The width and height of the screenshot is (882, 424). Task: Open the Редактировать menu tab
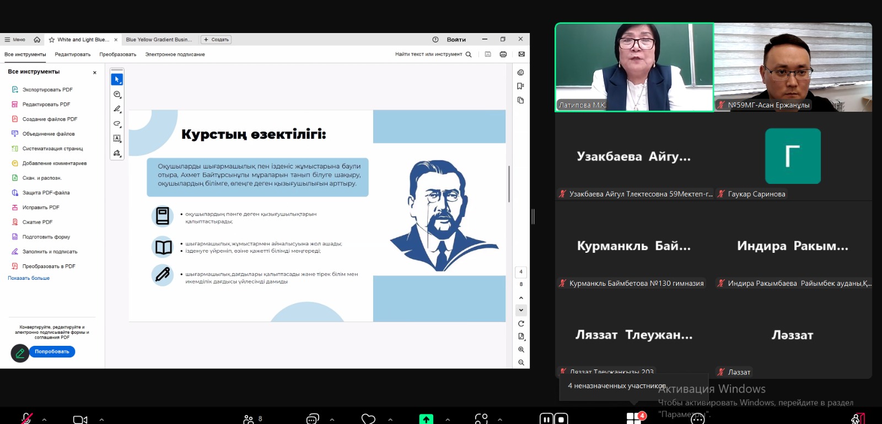coord(72,55)
